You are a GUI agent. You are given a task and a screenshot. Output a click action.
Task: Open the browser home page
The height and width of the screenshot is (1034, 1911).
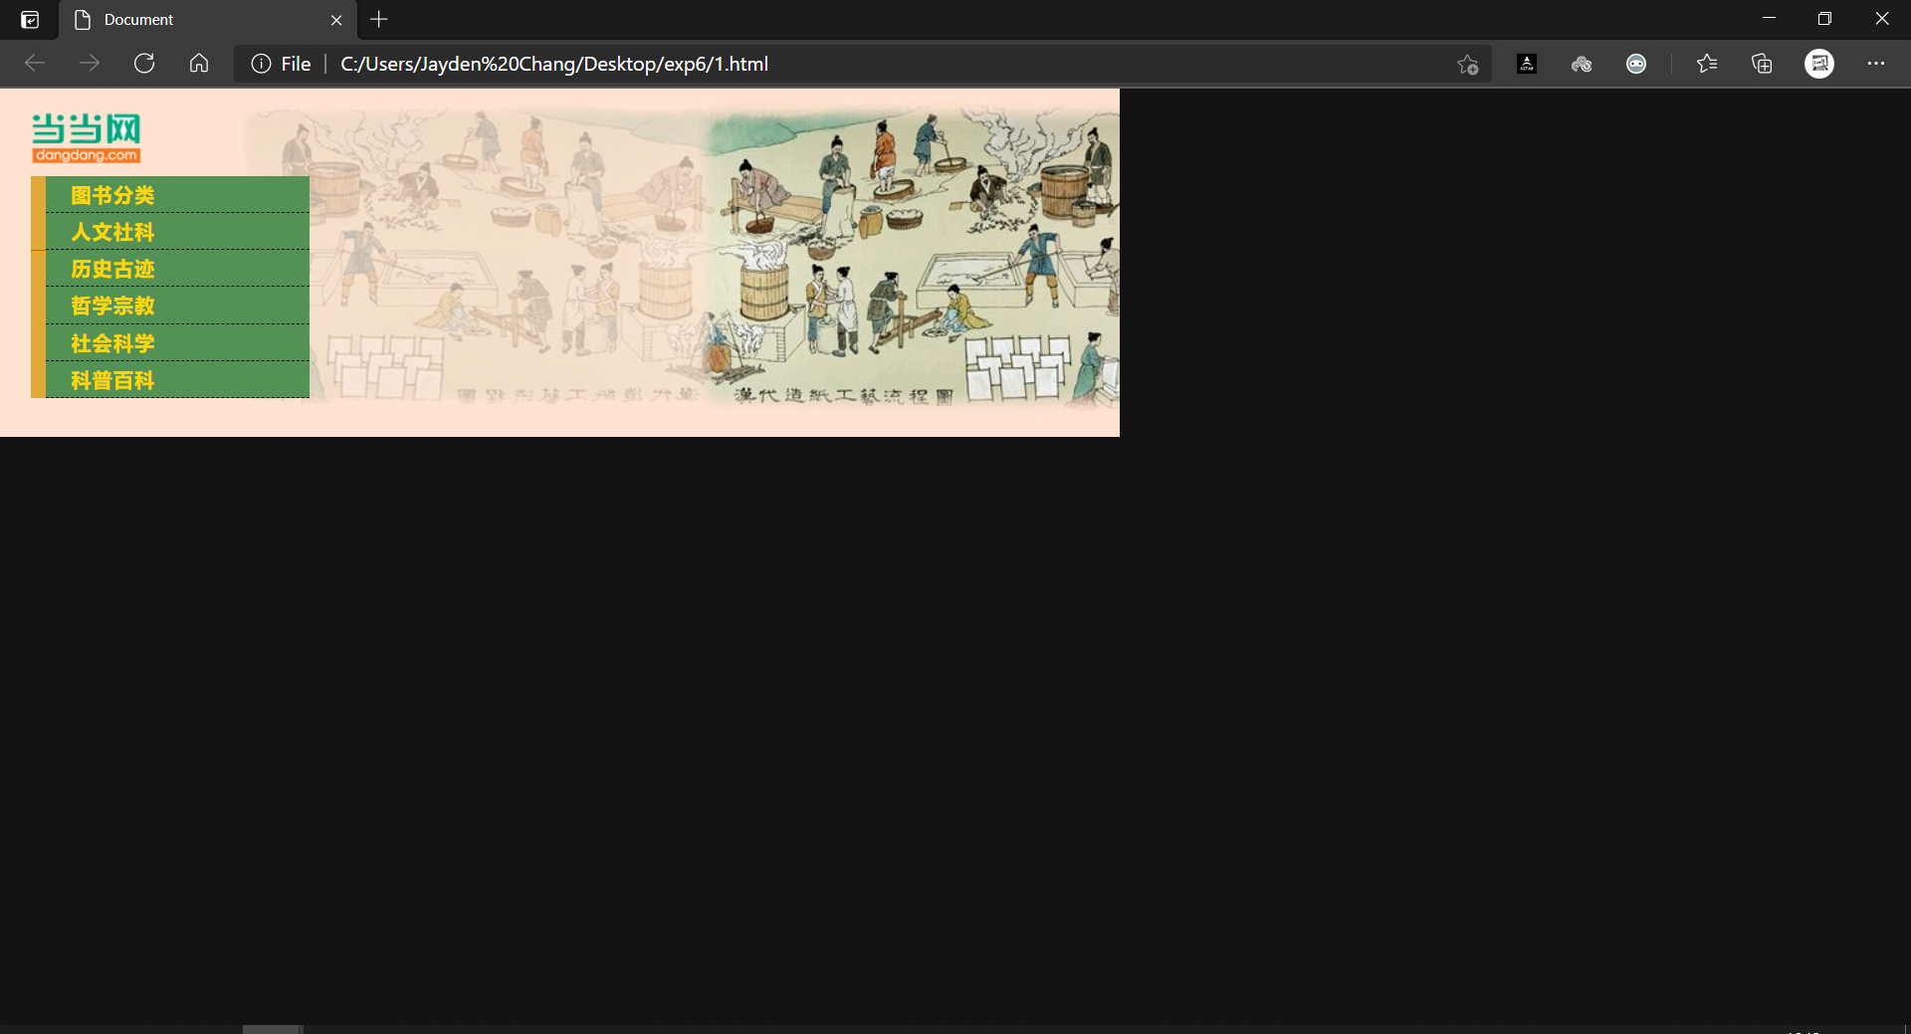(199, 64)
